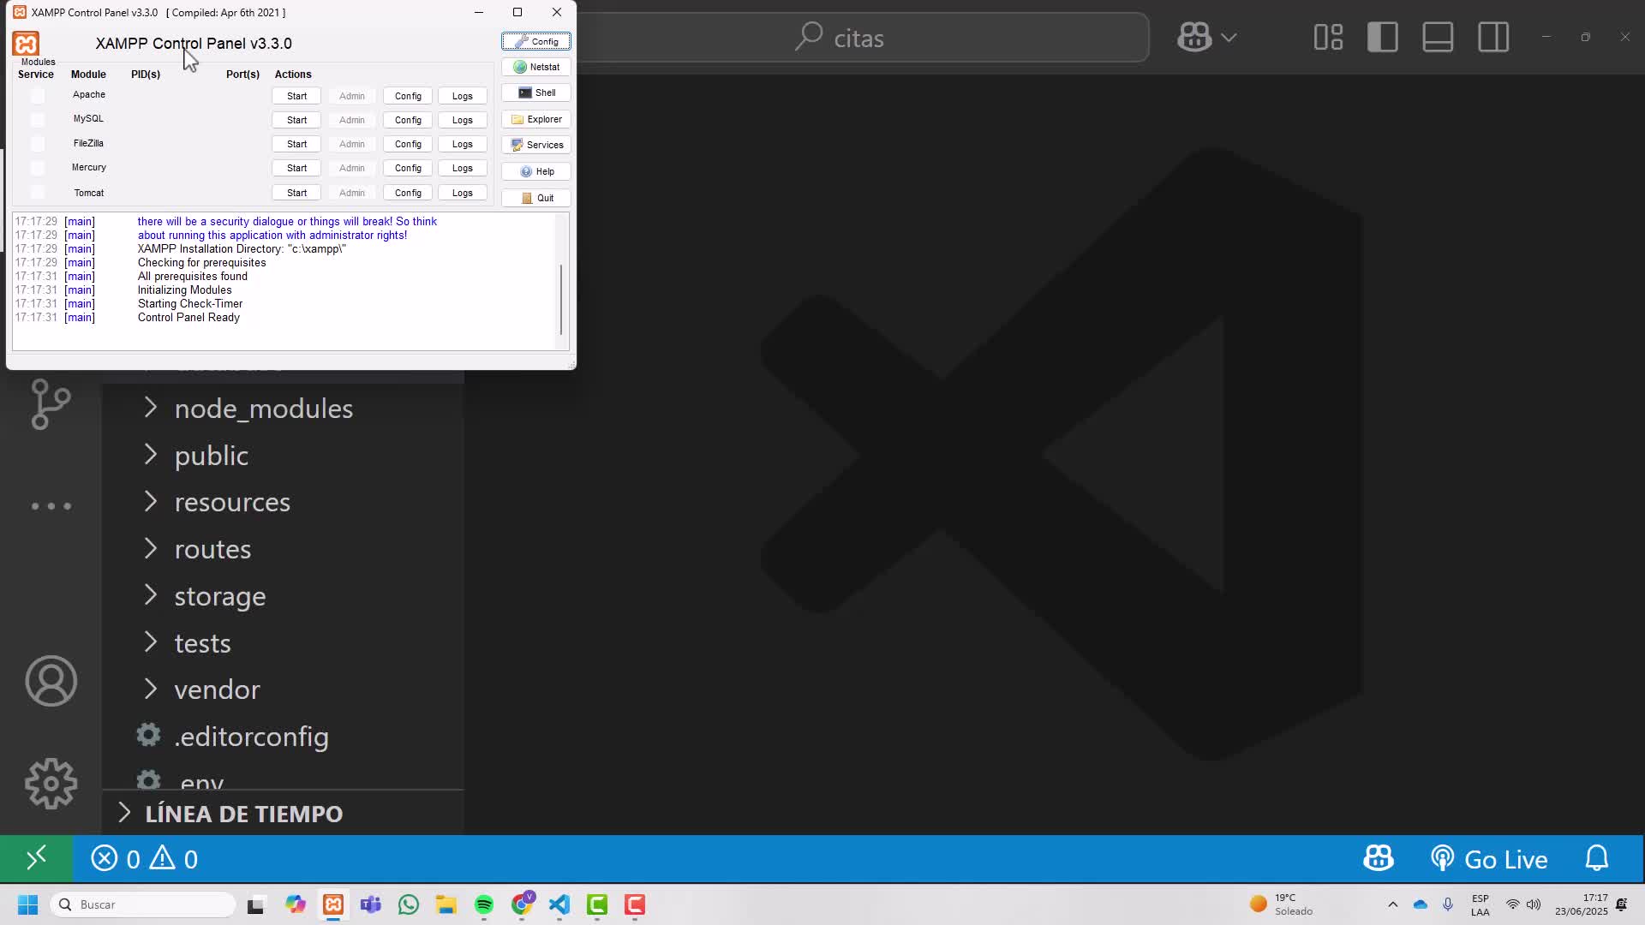Viewport: 1645px width, 925px height.
Task: Open notifications bell in status bar
Action: coord(1596,858)
